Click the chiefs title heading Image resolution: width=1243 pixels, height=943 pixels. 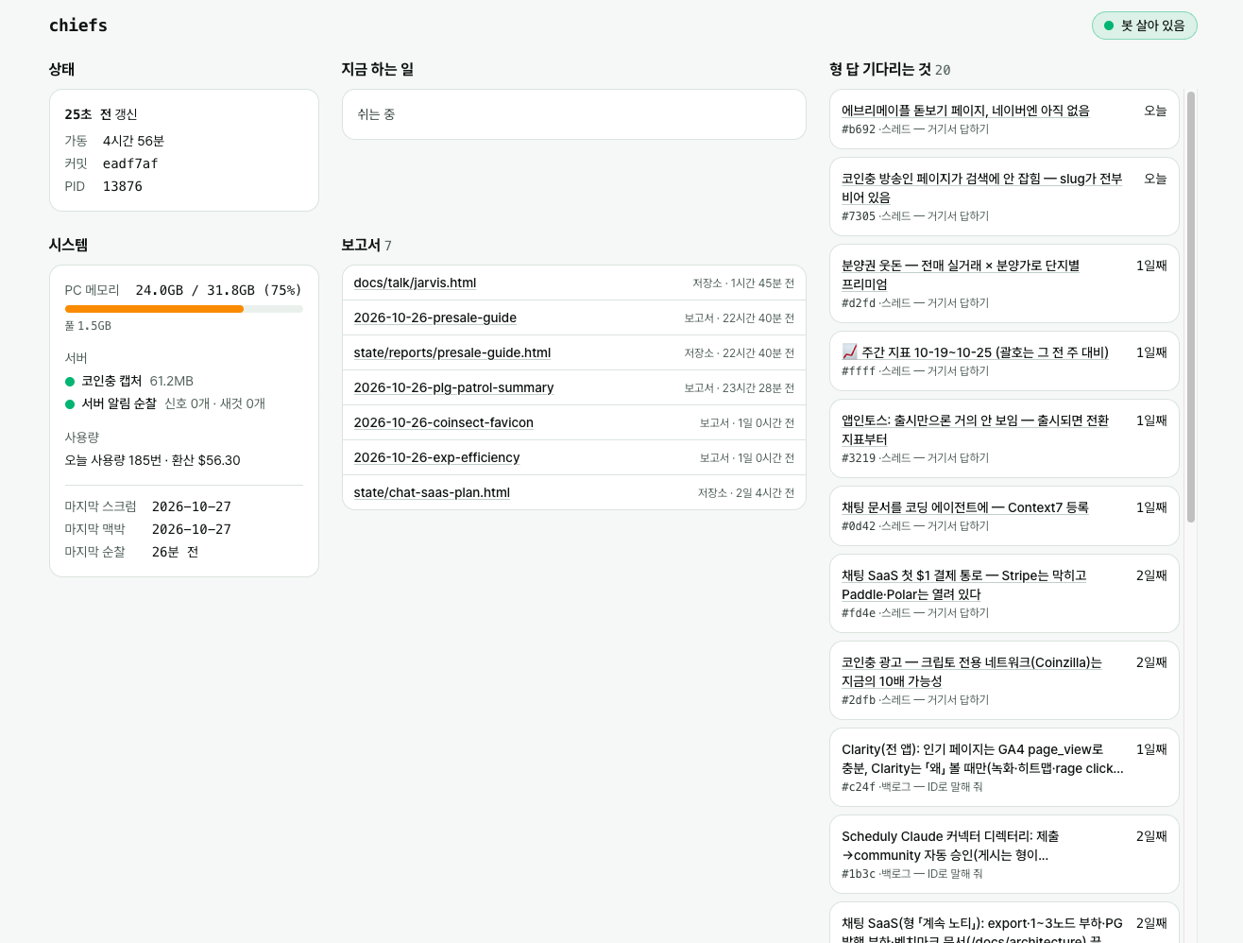click(x=78, y=26)
